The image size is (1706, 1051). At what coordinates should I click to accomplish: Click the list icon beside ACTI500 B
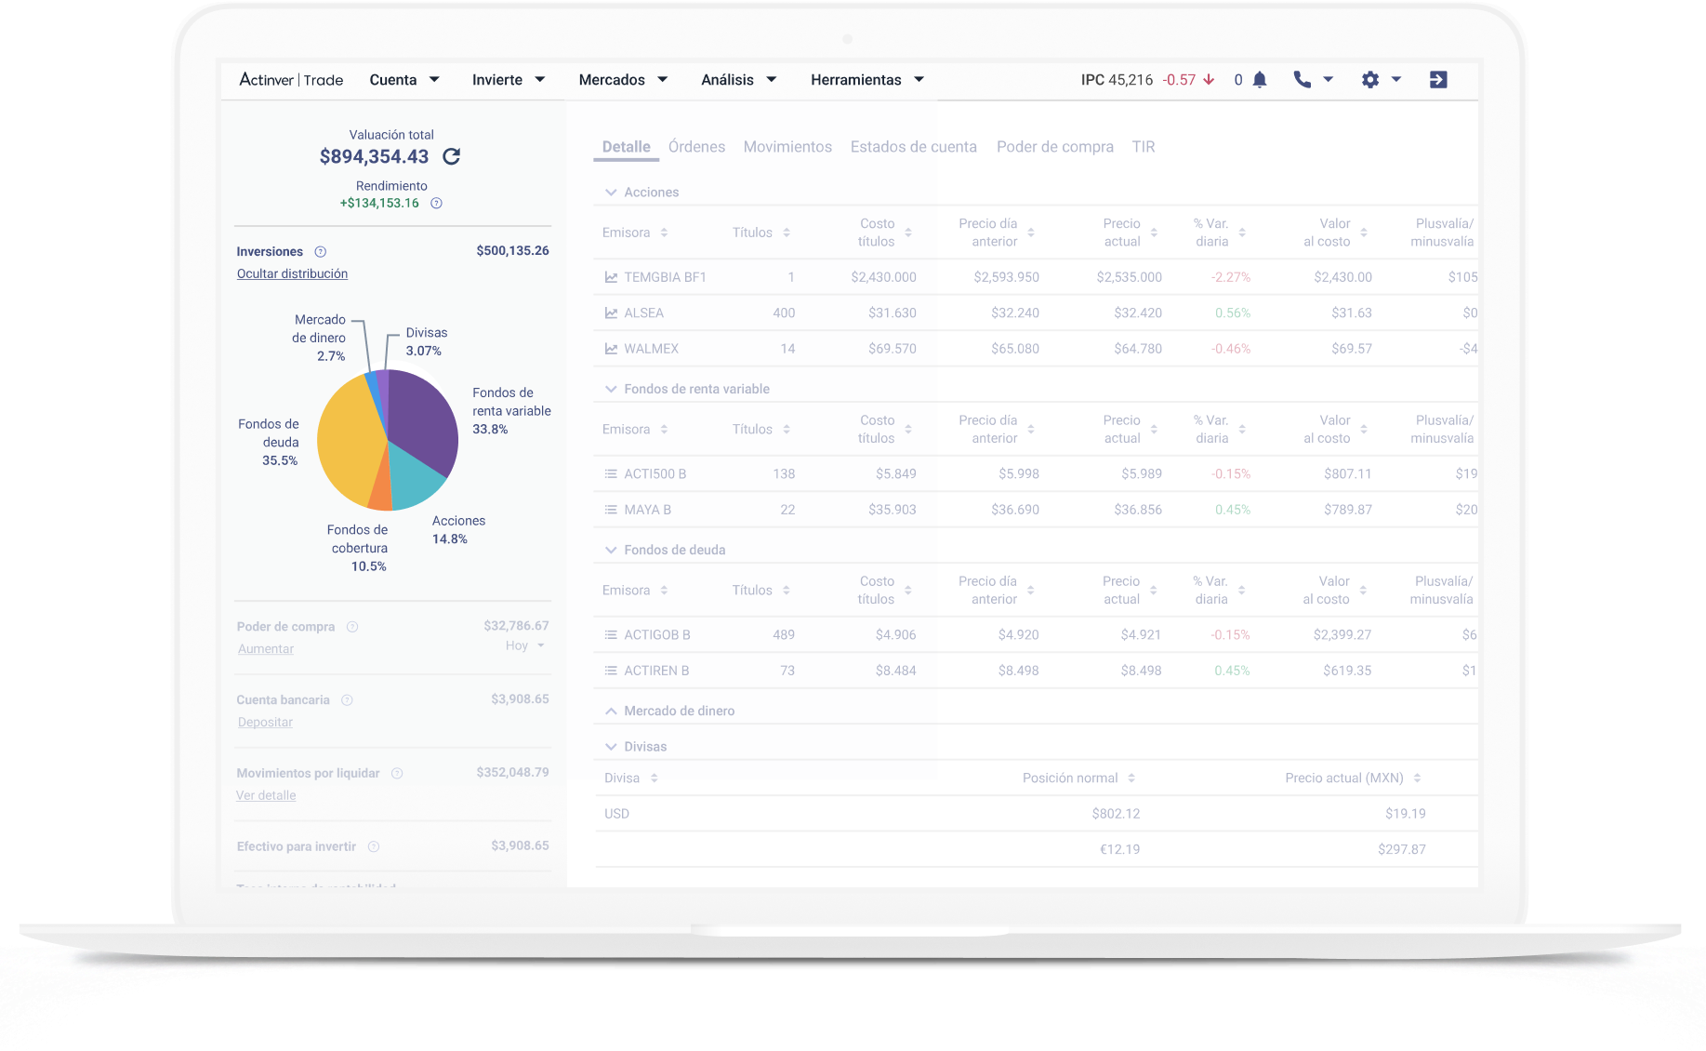(611, 473)
